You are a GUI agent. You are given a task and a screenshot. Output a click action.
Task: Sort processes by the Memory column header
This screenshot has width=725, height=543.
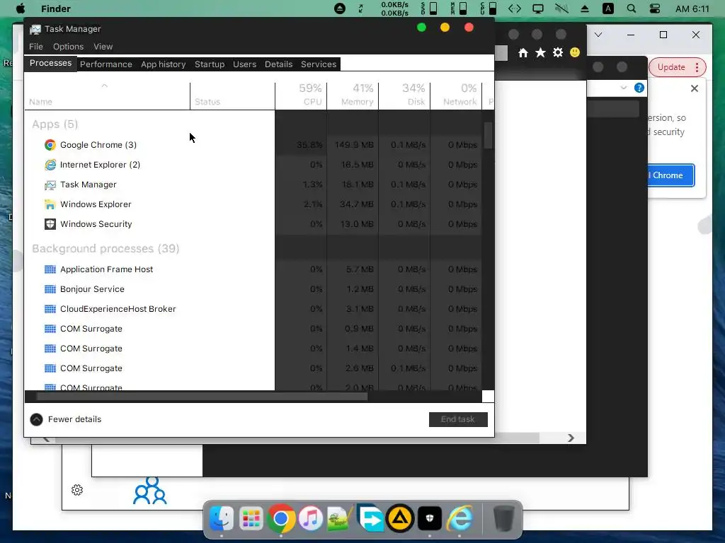(353, 95)
